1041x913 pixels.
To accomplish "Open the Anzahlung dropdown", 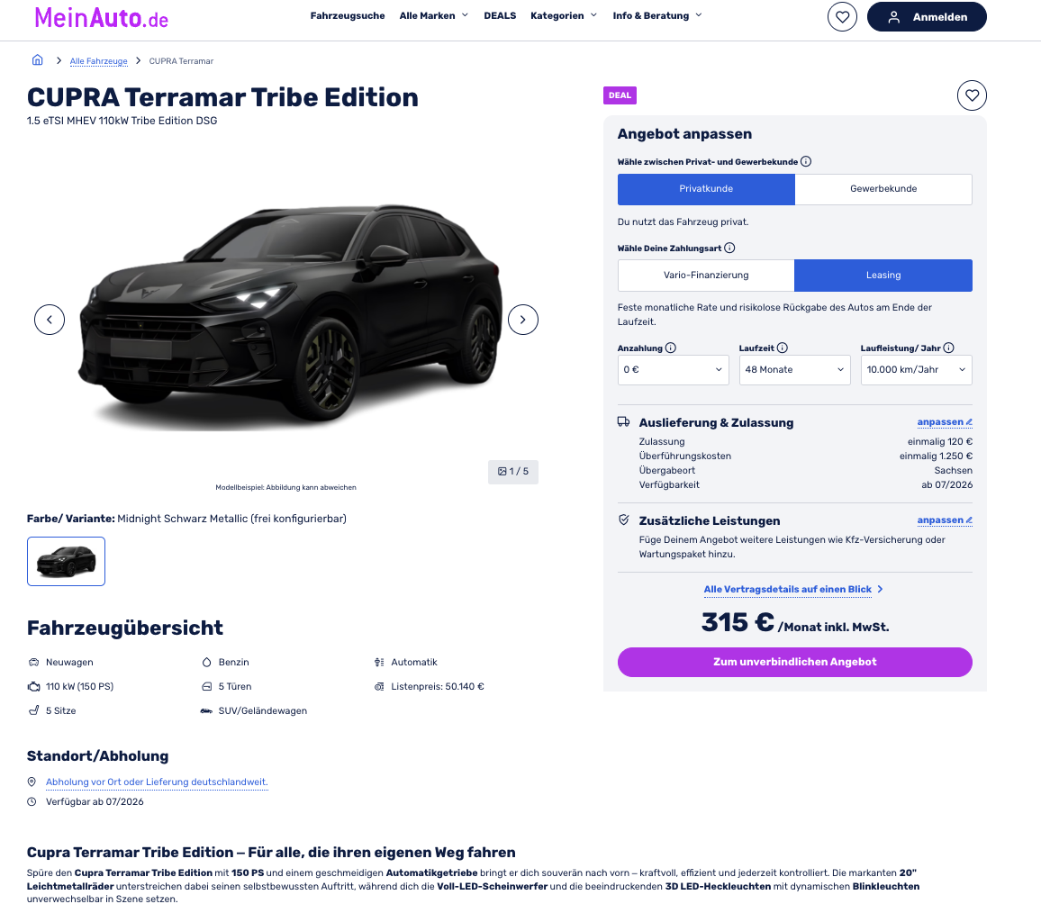I will point(673,370).
